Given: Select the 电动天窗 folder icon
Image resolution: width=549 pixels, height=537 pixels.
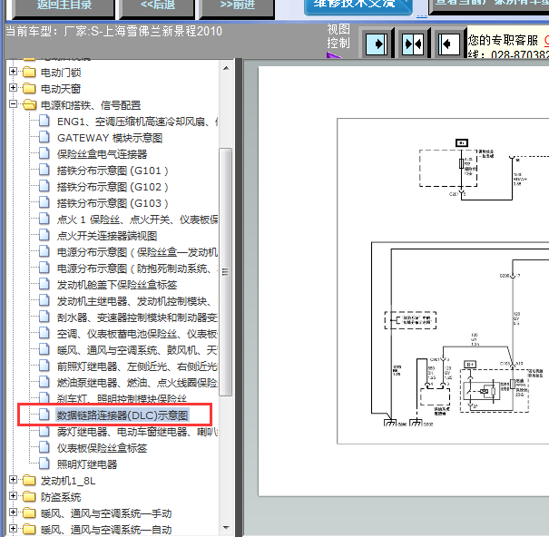Looking at the screenshot, I should tap(29, 88).
